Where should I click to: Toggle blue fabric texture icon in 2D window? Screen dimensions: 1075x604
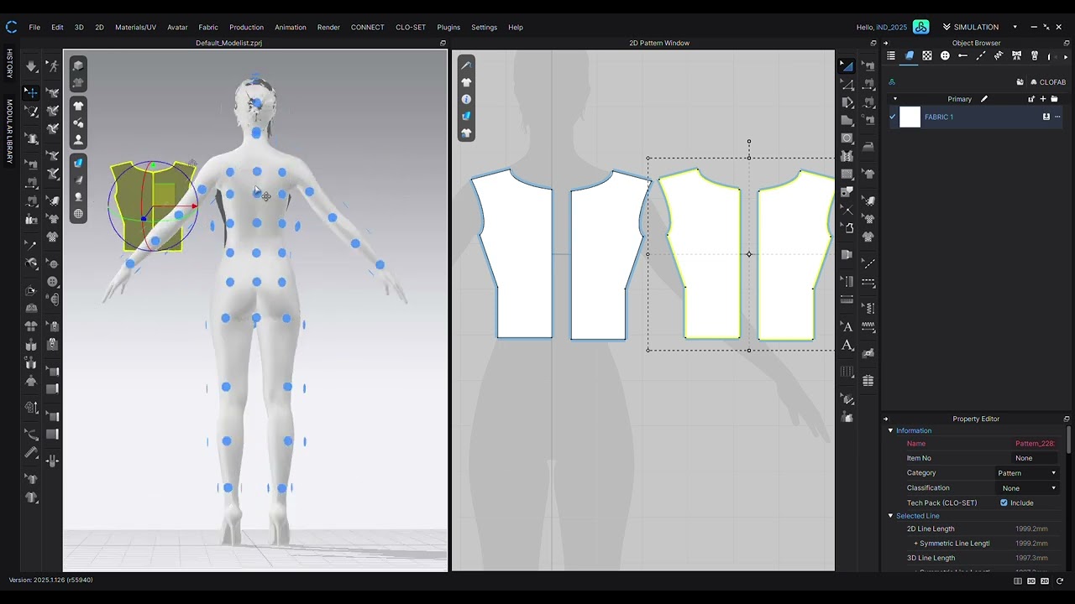466,116
